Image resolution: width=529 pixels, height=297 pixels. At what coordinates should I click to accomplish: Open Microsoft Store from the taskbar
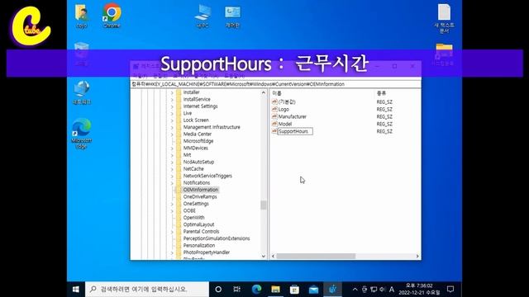tap(294, 290)
